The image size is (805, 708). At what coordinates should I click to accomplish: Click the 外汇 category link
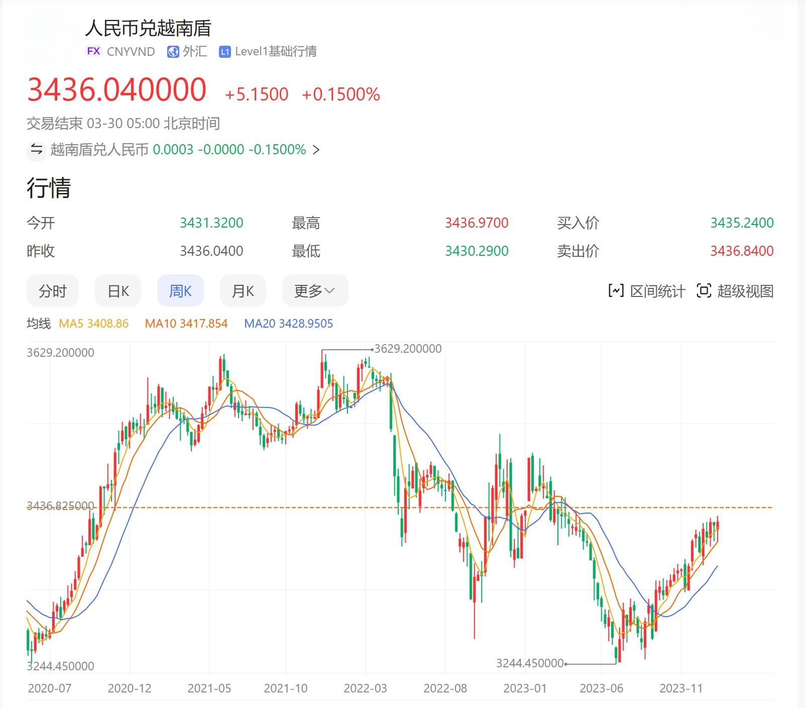click(195, 51)
